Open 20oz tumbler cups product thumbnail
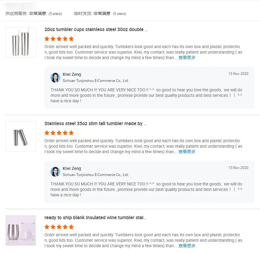The height and width of the screenshot is (253, 260). 21,42
